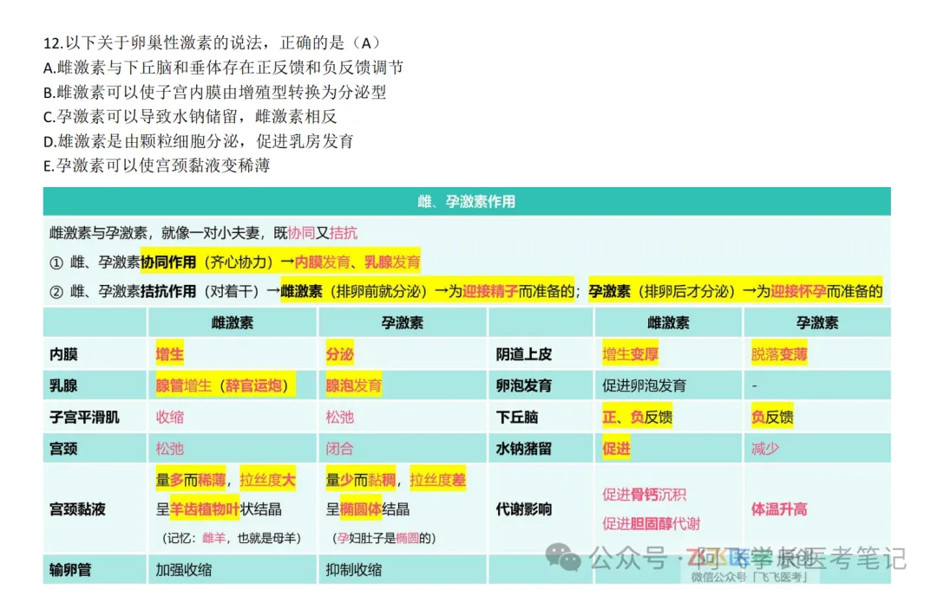937x596 pixels.
Task: Click the 下丘脑 row label
Action: click(x=517, y=417)
